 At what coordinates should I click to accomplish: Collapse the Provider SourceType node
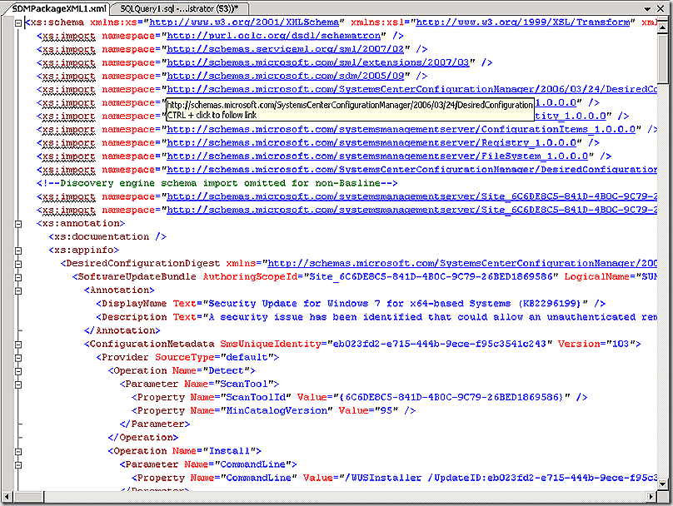pos(18,358)
